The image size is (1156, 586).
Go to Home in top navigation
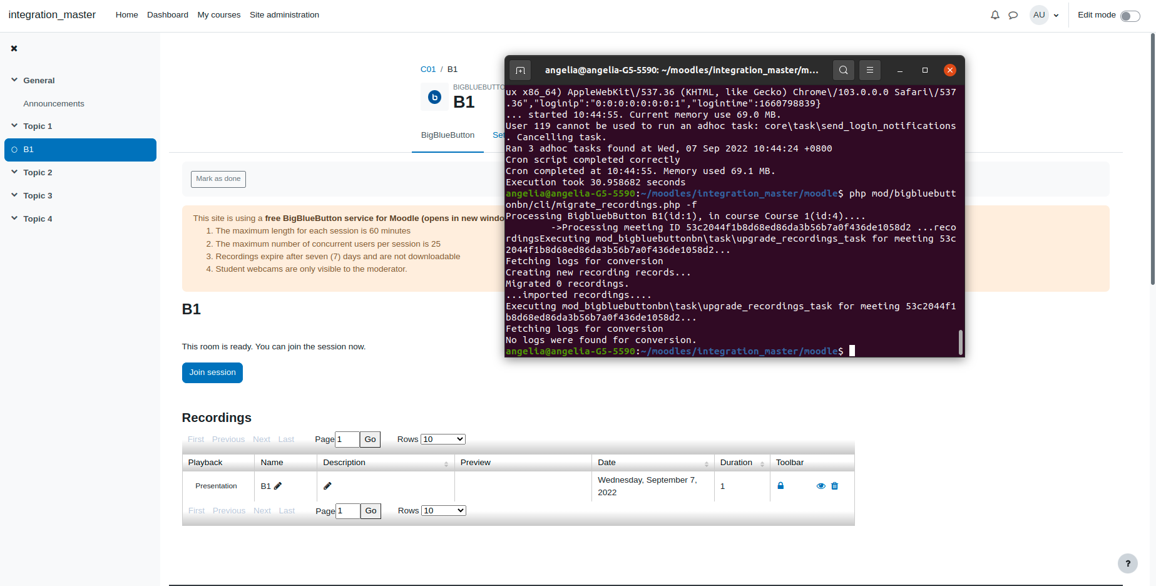(126, 15)
